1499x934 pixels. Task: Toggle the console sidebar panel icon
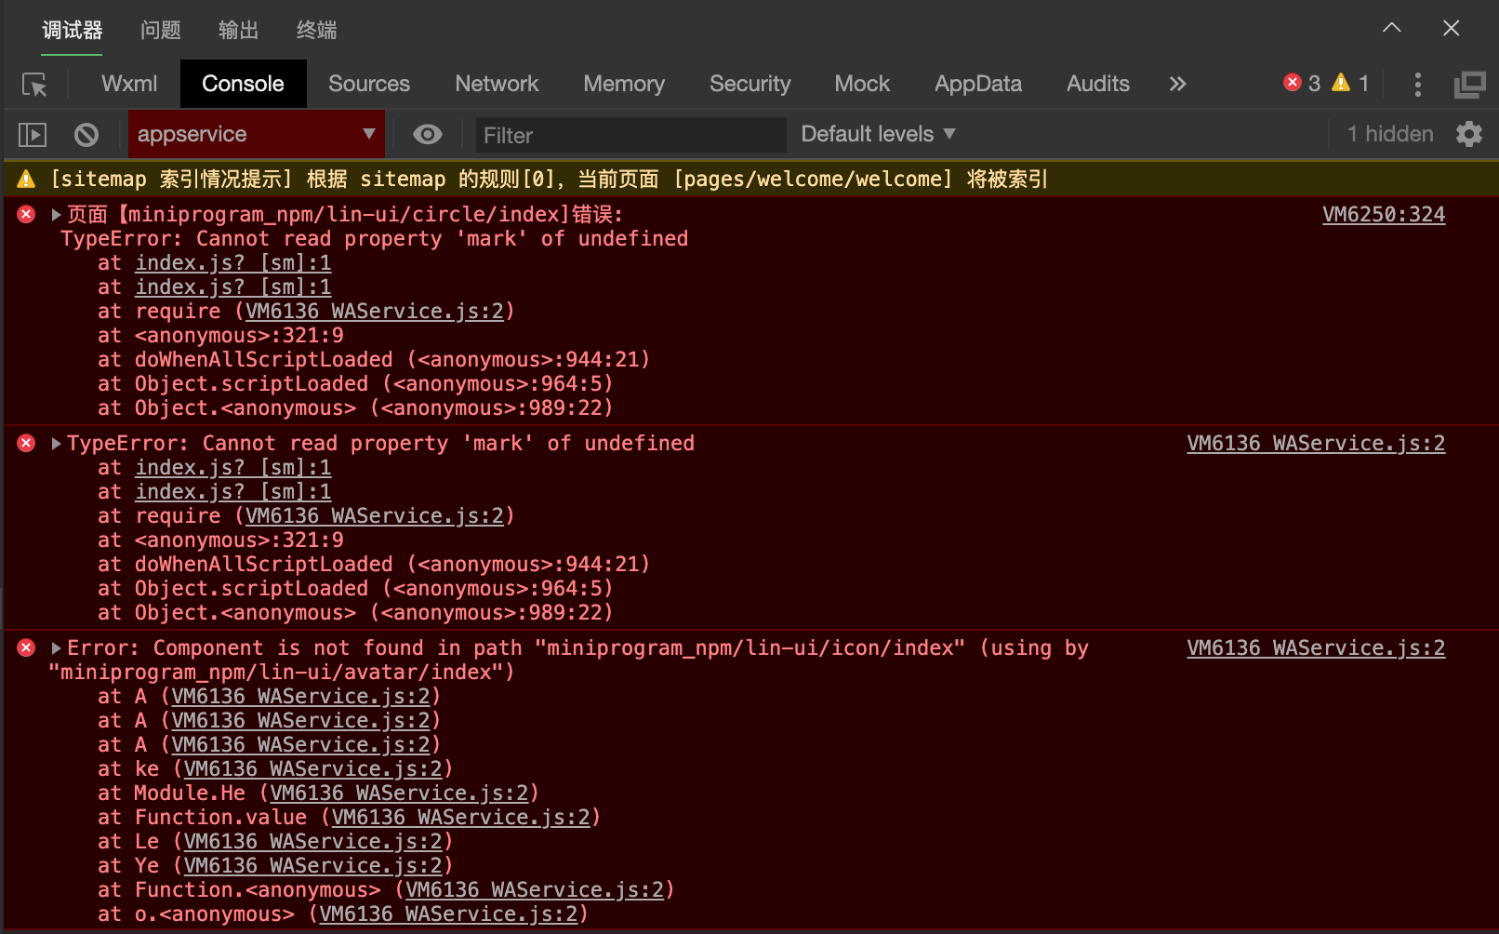tap(33, 135)
